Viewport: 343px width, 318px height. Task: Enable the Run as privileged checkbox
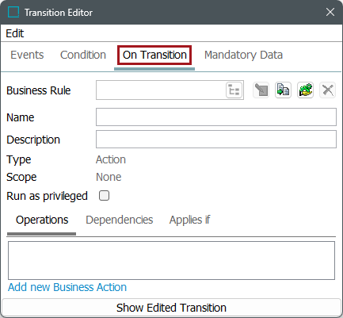[104, 196]
